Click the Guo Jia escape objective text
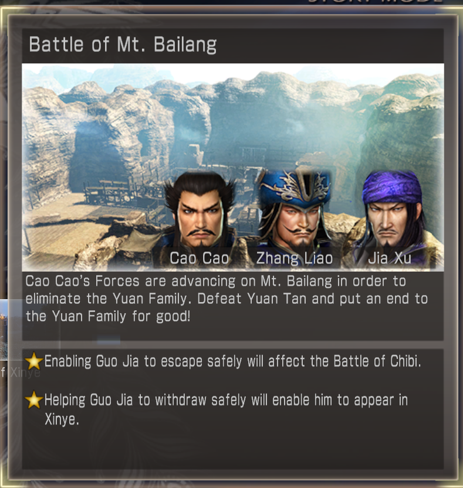The width and height of the screenshot is (463, 488). [x=232, y=361]
